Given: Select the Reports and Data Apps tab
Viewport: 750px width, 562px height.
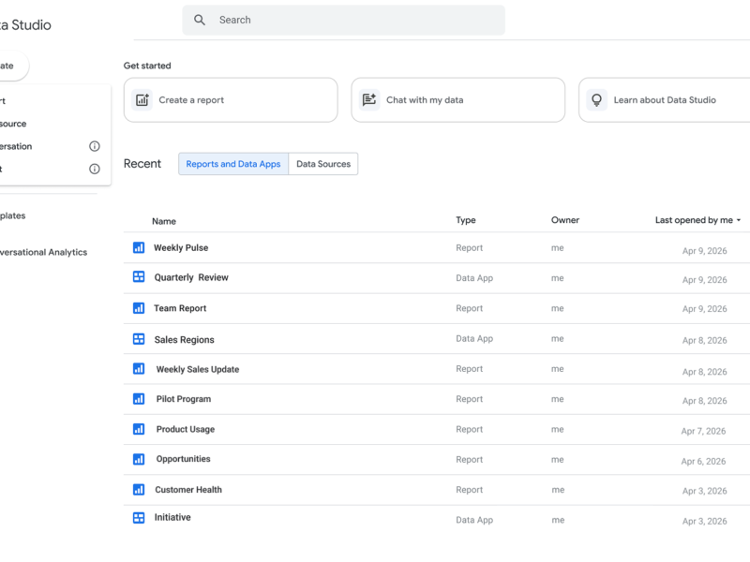Looking at the screenshot, I should 233,164.
